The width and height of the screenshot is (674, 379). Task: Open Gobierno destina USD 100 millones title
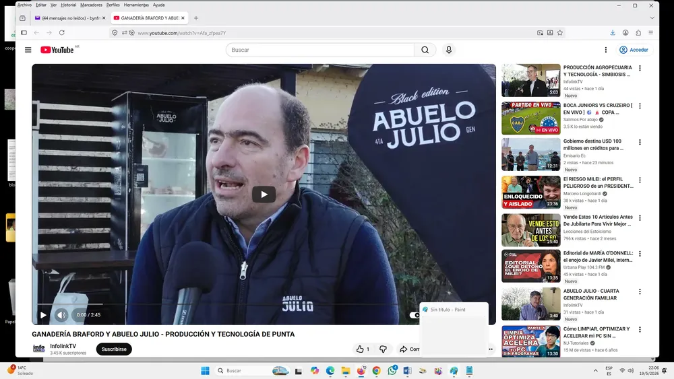[x=593, y=145]
